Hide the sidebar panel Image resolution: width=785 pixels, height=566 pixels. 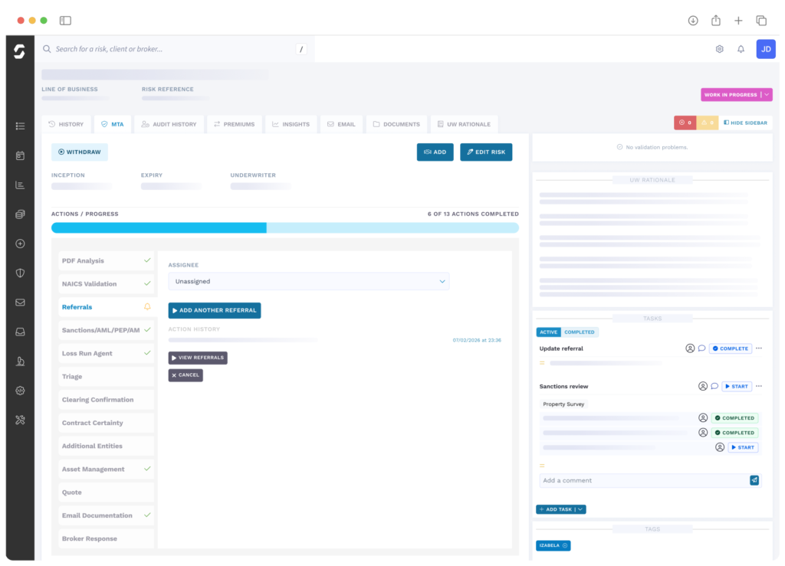pos(745,123)
